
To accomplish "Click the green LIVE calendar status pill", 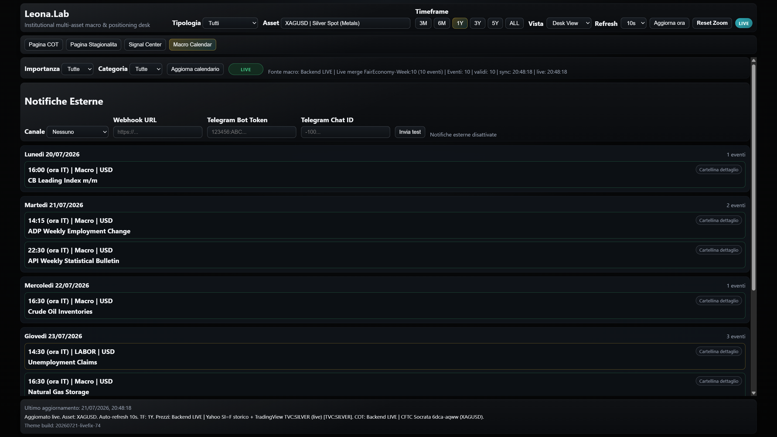I will (246, 69).
